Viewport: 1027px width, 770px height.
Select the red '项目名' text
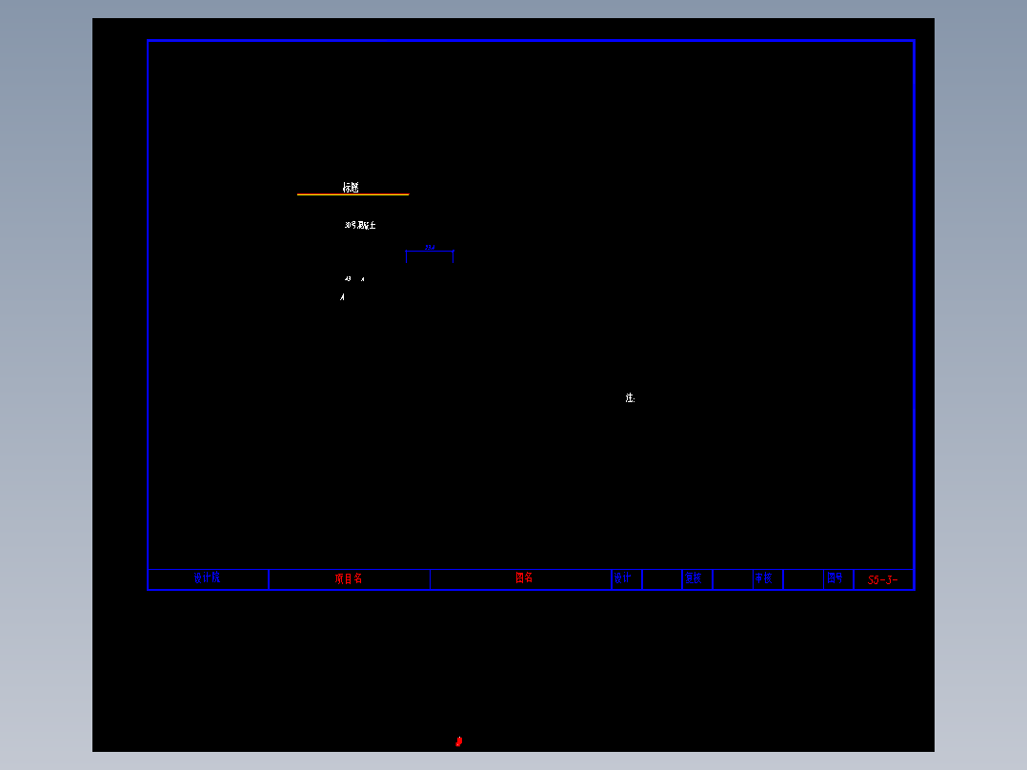point(349,578)
